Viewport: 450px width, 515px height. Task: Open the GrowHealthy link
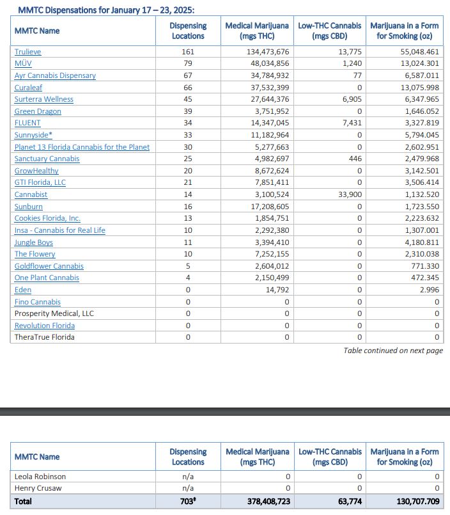[x=36, y=171]
